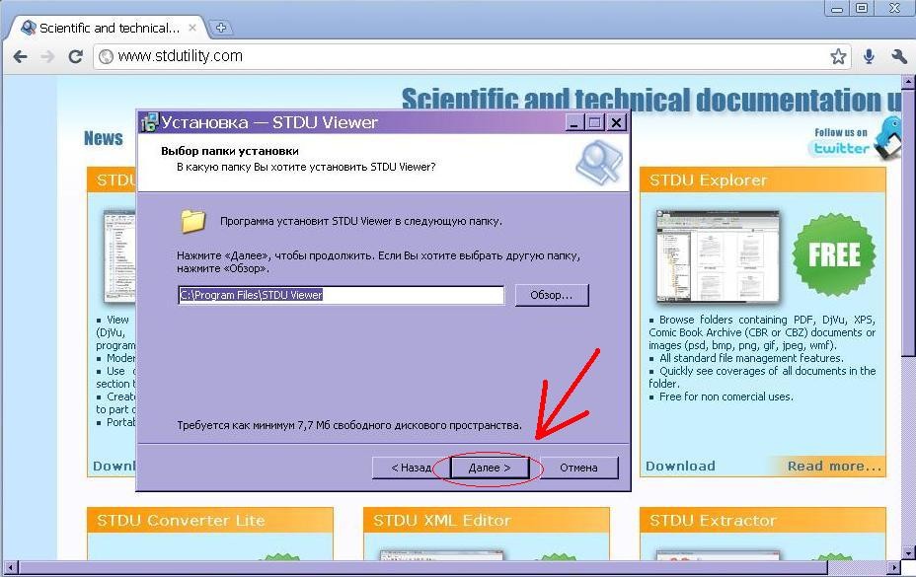Go back with the Назад button
The width and height of the screenshot is (916, 577).
coord(410,468)
